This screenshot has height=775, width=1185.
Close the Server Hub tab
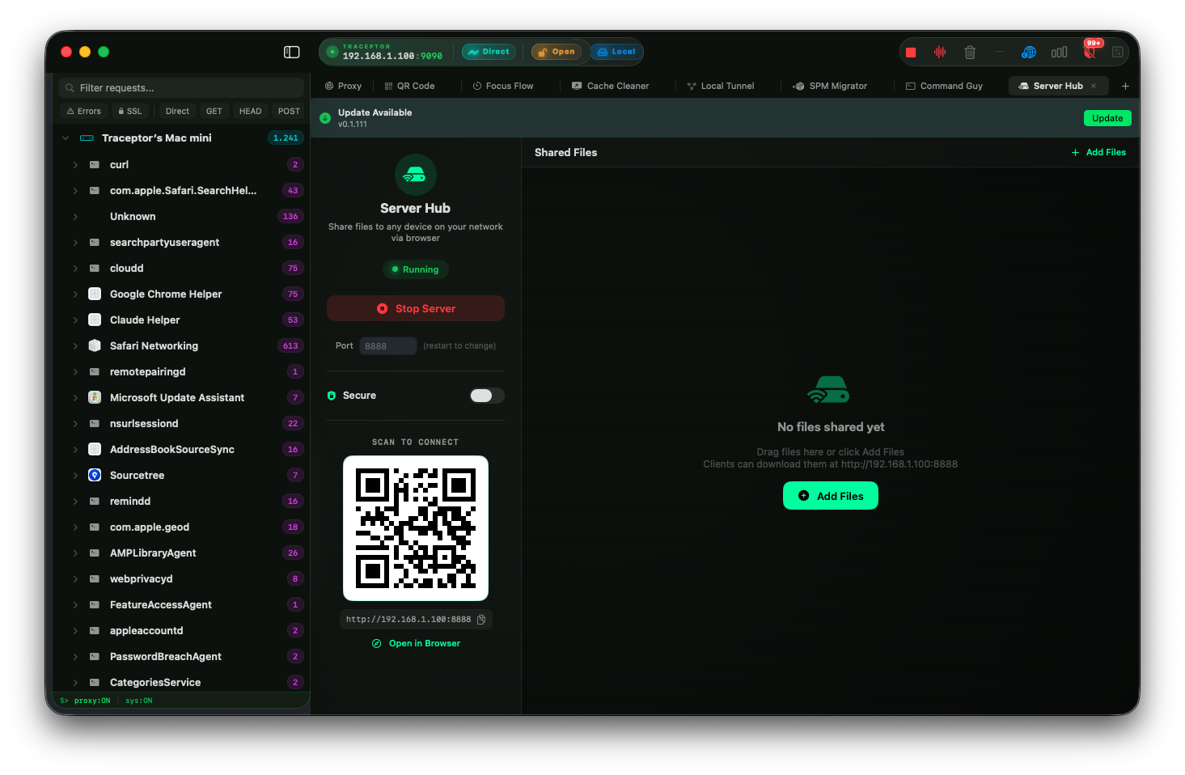tap(1094, 86)
